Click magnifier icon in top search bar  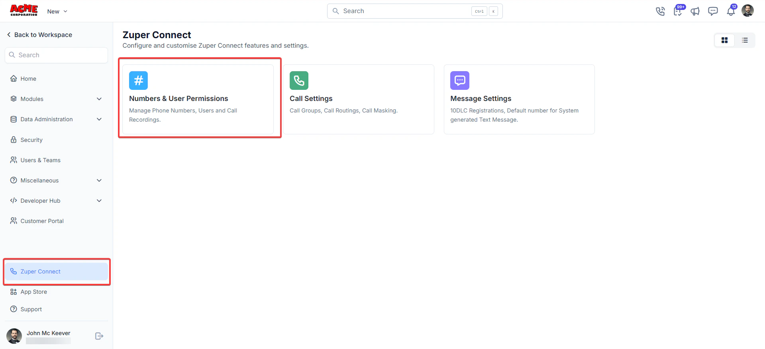point(336,11)
